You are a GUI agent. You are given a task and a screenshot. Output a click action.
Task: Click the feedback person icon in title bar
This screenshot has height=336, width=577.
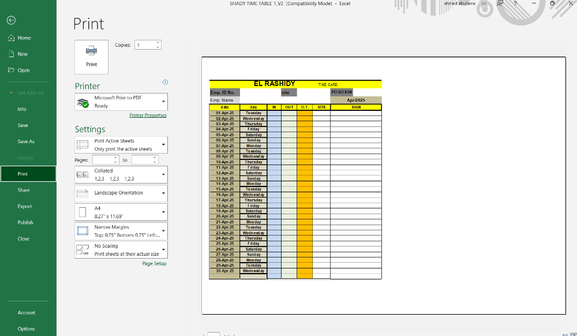click(500, 3)
